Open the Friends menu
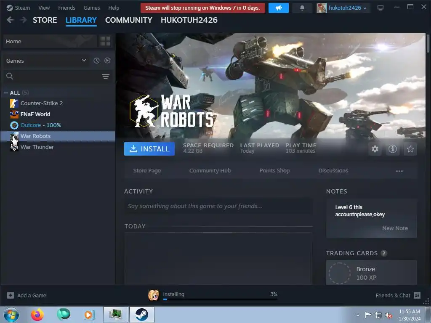The width and height of the screenshot is (431, 323). click(x=67, y=8)
